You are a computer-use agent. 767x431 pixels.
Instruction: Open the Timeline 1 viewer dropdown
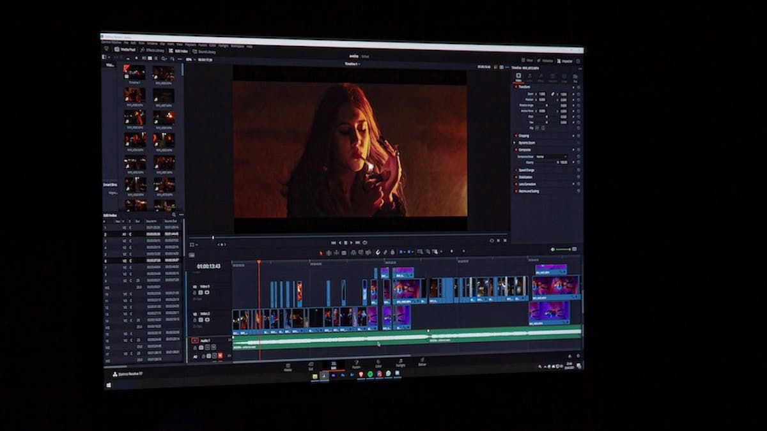point(353,64)
